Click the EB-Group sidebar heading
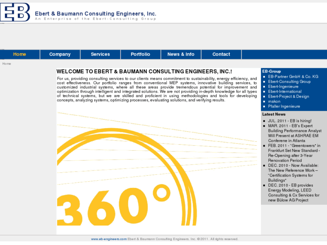Screen dimensions: 327x245 pyautogui.click(x=272, y=71)
